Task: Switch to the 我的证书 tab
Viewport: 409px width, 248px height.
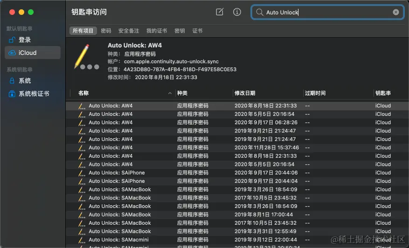Action: pyautogui.click(x=157, y=31)
